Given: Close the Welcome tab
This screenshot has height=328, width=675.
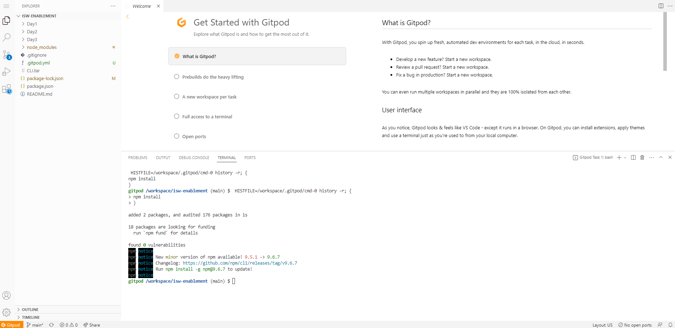Looking at the screenshot, I should 158,6.
